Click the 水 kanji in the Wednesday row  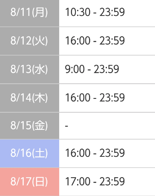[40, 69]
